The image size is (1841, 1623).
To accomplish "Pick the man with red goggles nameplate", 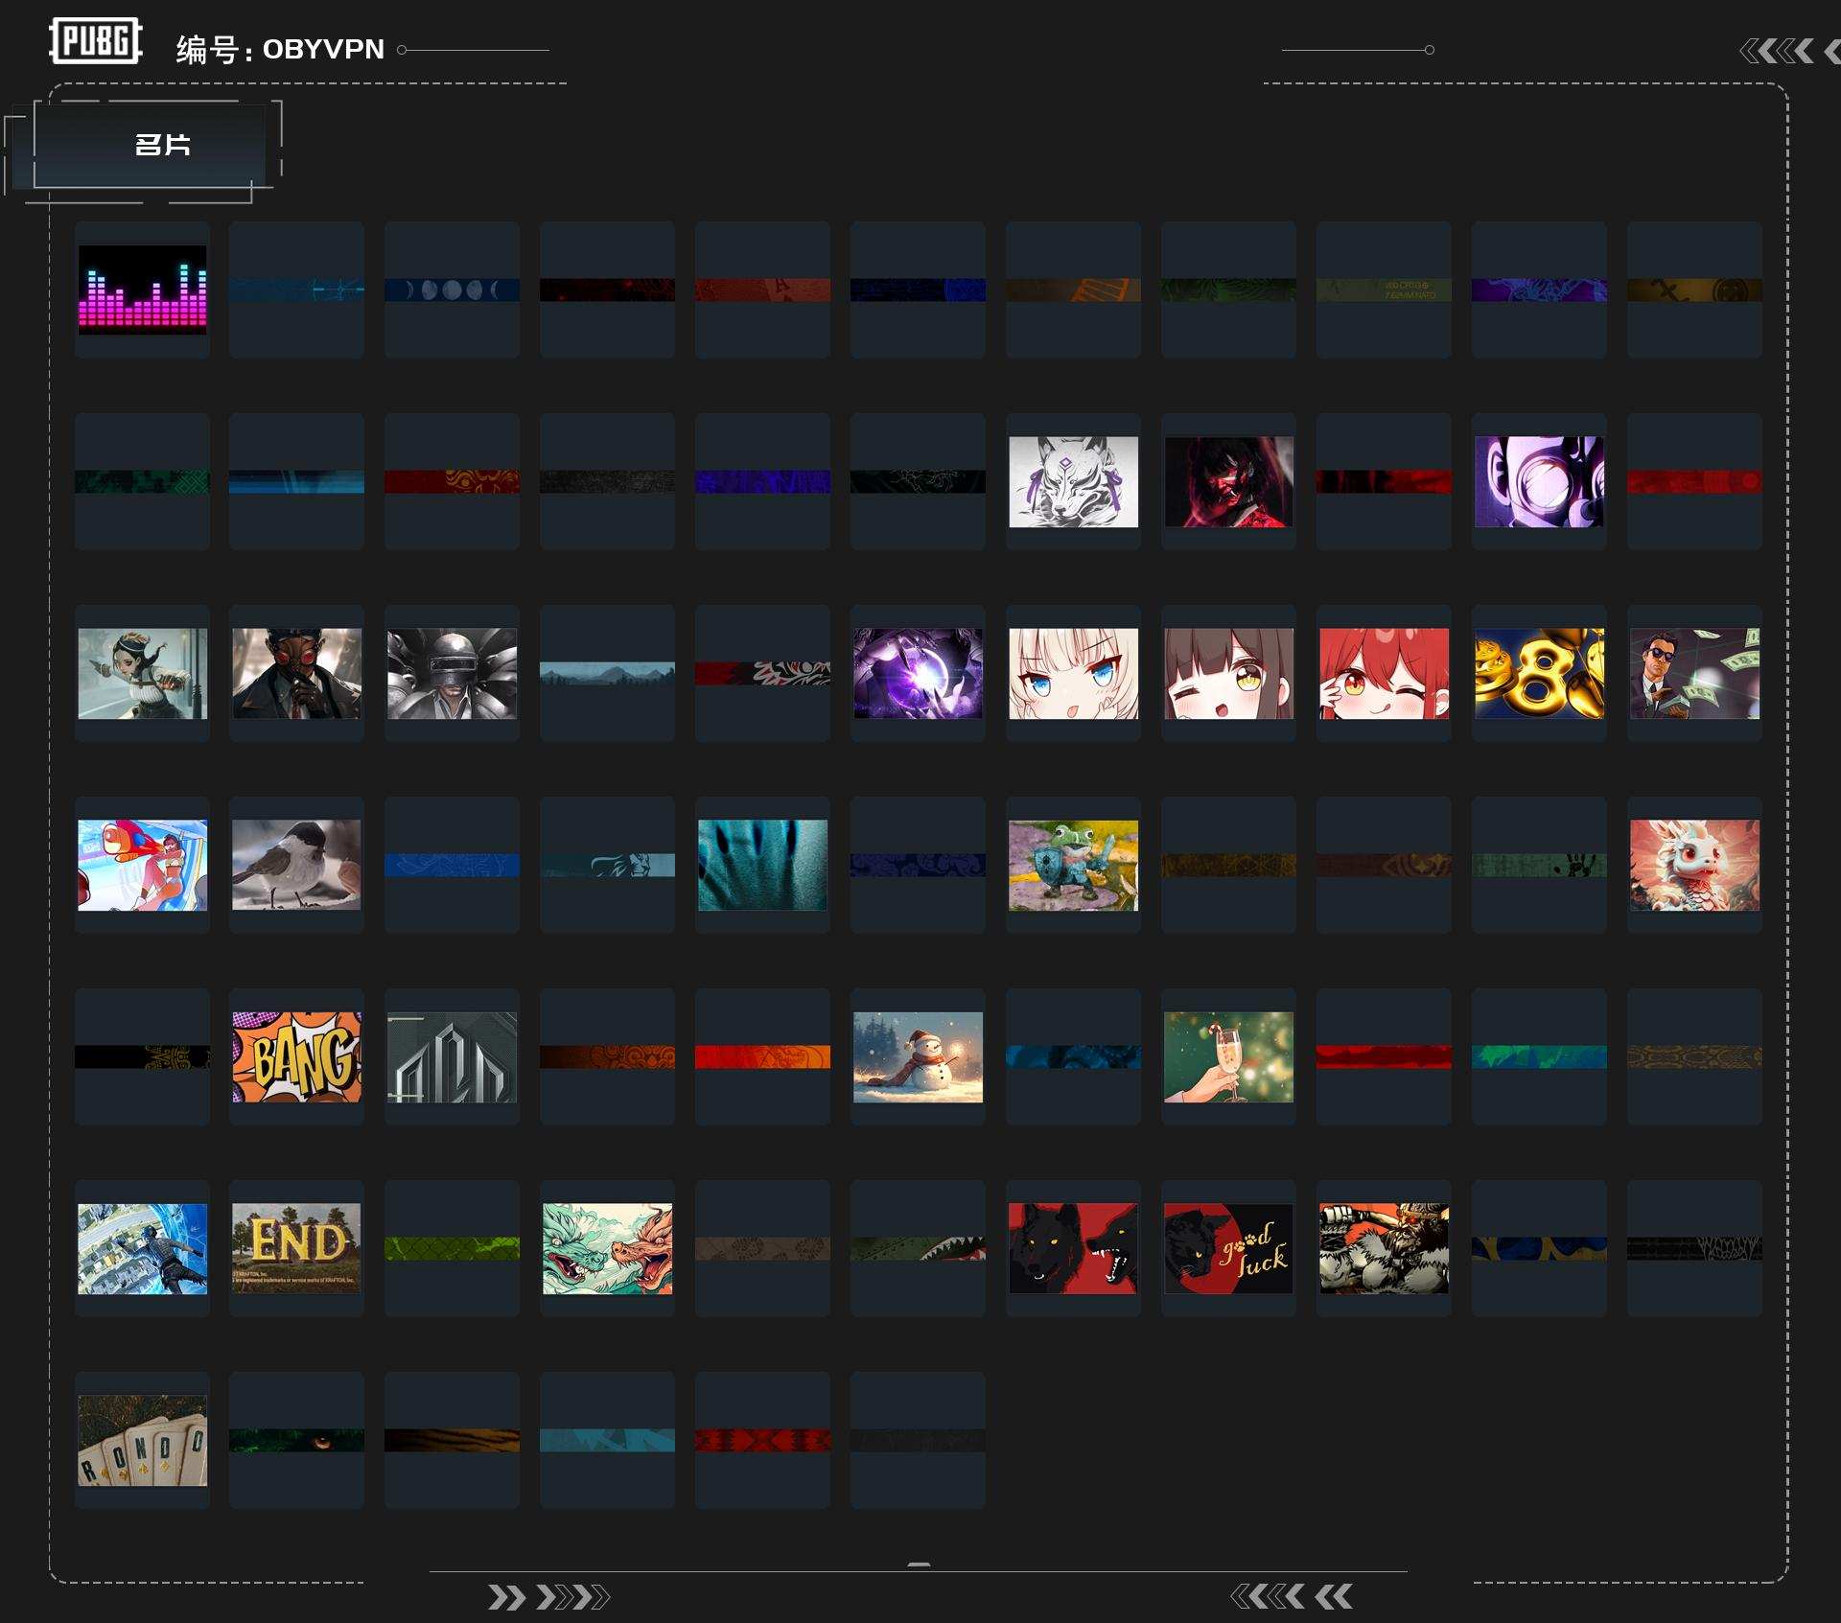I will 296,673.
